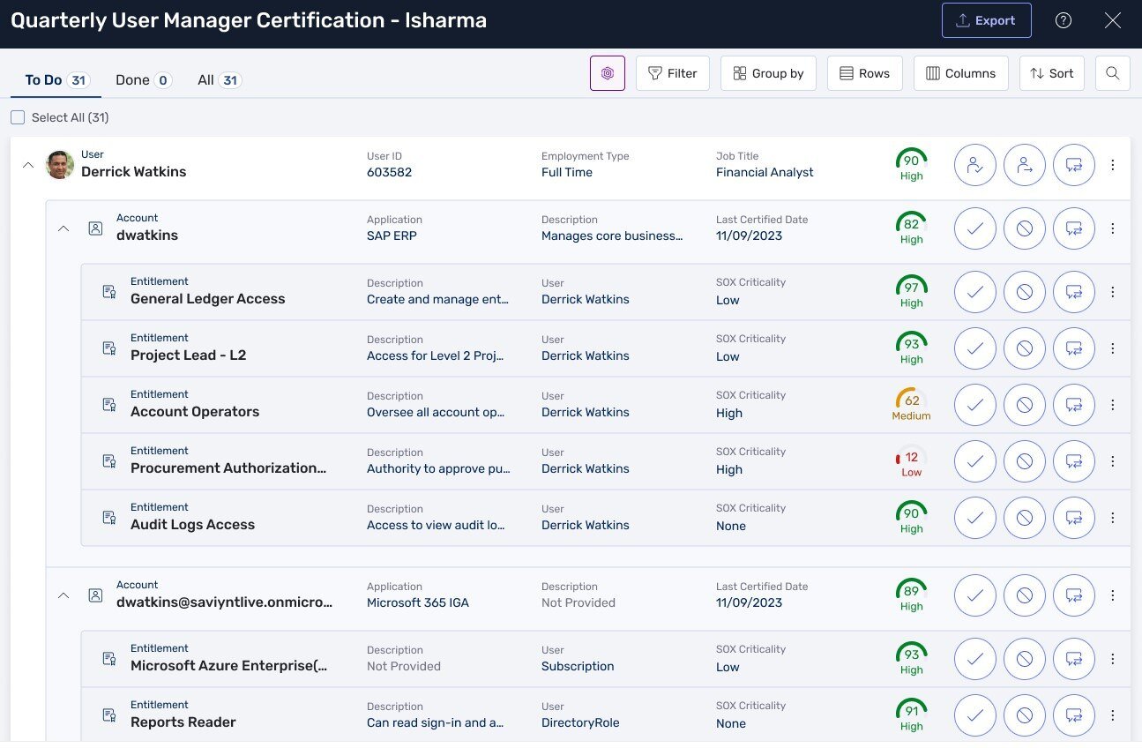Export the certification with Export button
This screenshot has height=748, width=1142.
(x=986, y=20)
